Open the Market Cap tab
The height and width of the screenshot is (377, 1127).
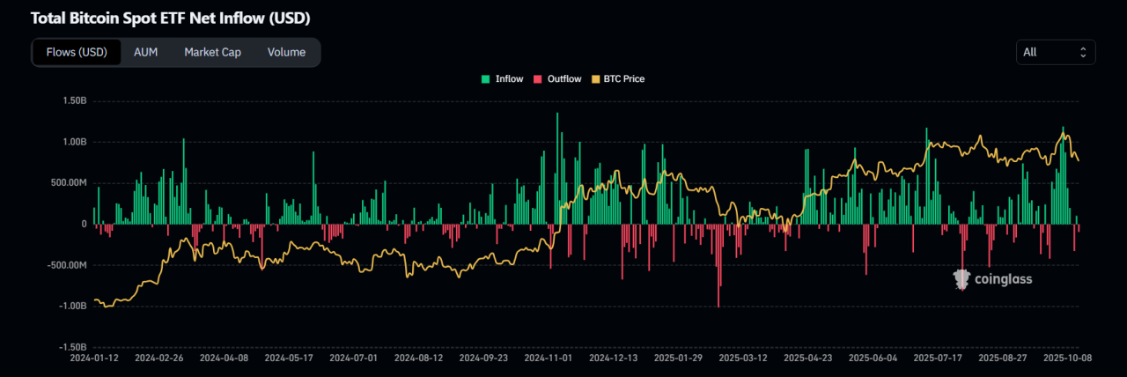click(212, 52)
